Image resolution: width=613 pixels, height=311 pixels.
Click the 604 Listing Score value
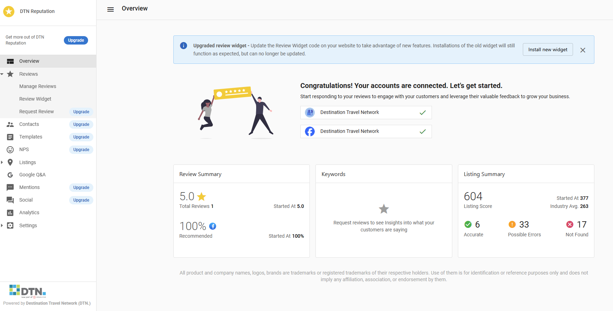tap(473, 196)
